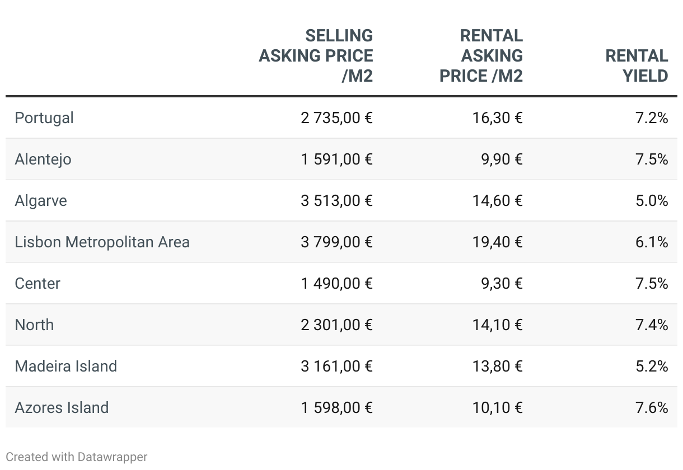
Task: Click Alentejo's selling price 1 591,00 €
Action: (336, 159)
